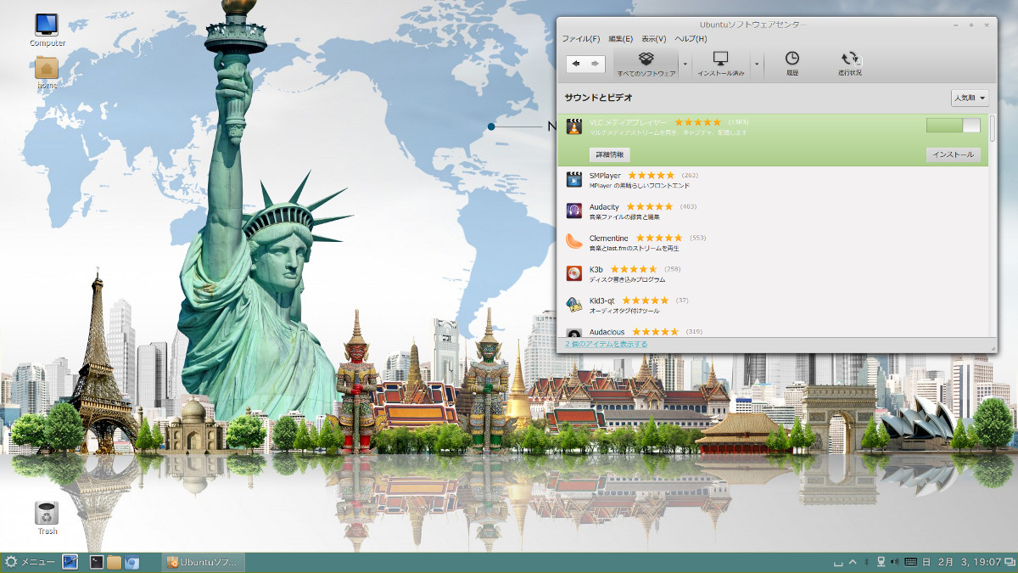Click the VLC メディアプレイヤー title
The height and width of the screenshot is (573, 1018).
point(629,122)
